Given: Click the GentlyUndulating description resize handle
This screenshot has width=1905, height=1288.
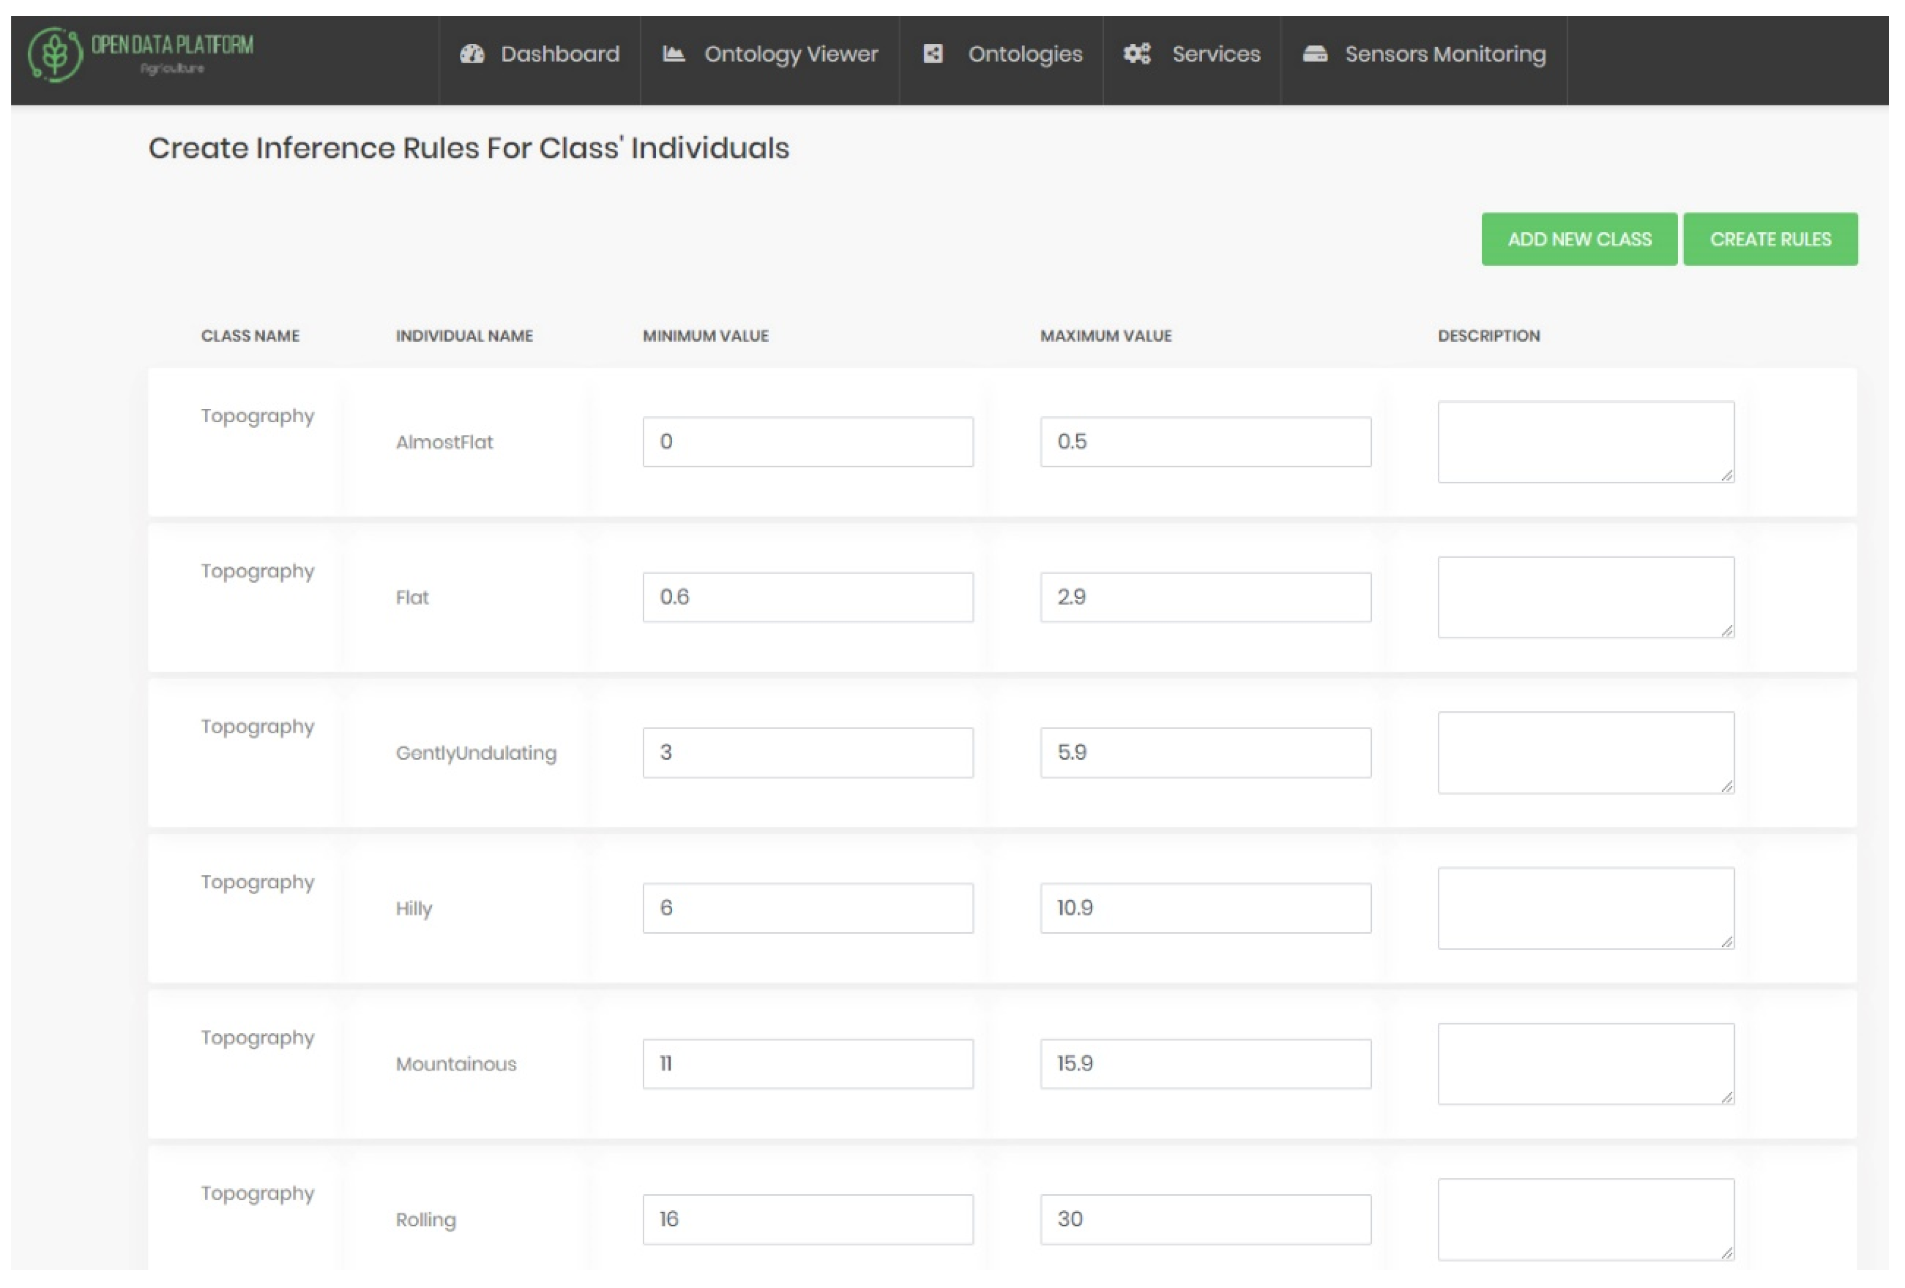Looking at the screenshot, I should [1727, 786].
